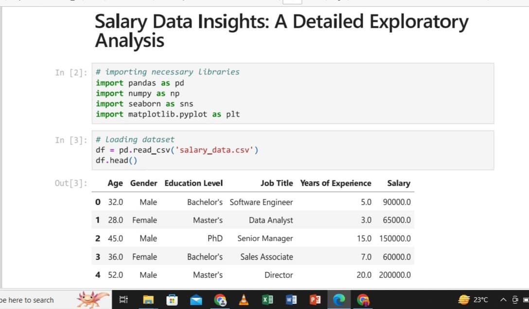The height and width of the screenshot is (309, 529).
Task: Open the Mail app icon
Action: point(196,300)
